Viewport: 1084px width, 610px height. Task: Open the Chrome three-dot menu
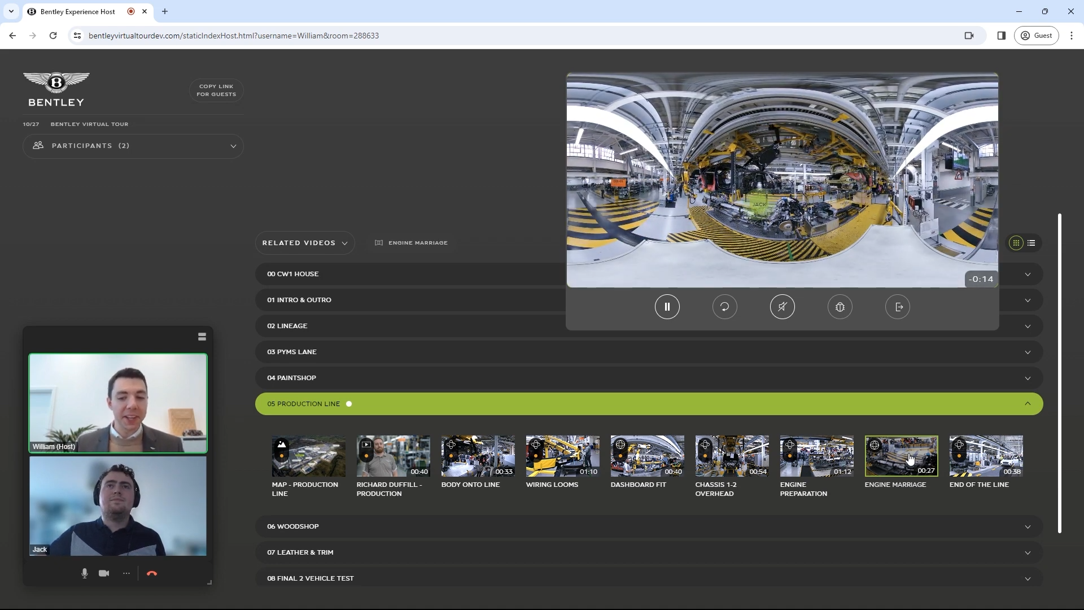pos(1072,36)
